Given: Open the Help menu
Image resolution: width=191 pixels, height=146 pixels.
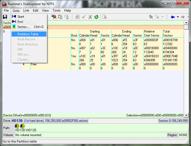Looking at the screenshot, I should pos(67,10).
